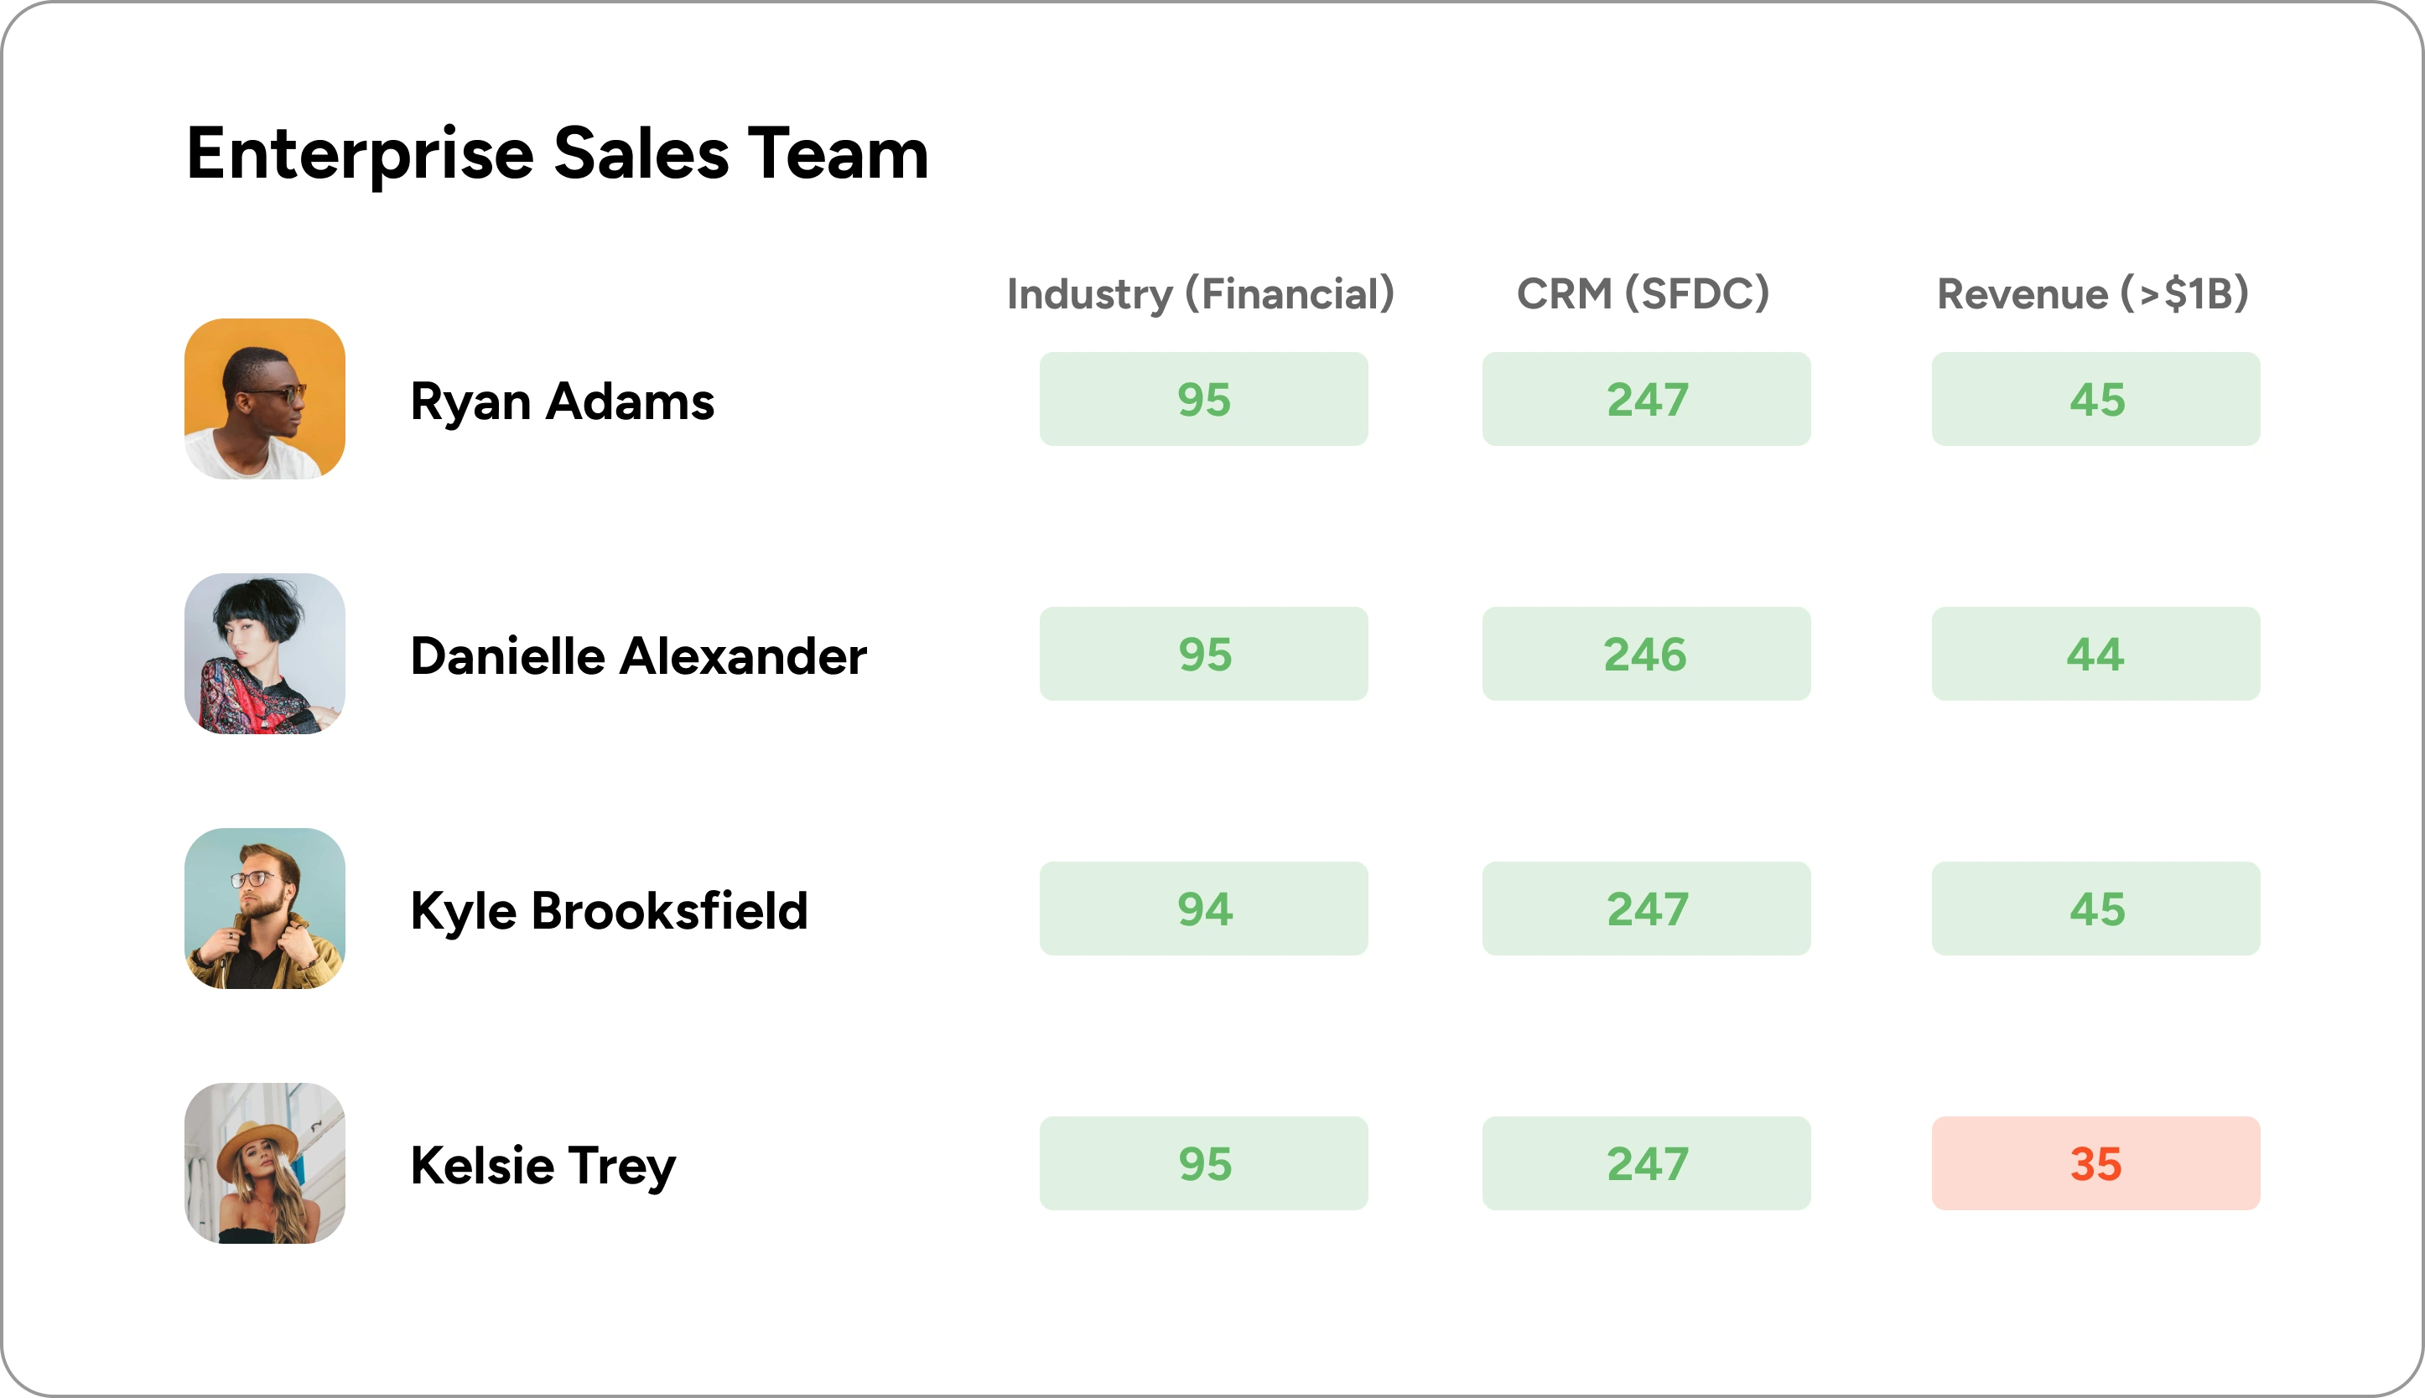Click Kelsie Trey's 95 industry badge
The image size is (2425, 1398).
point(1203,1162)
